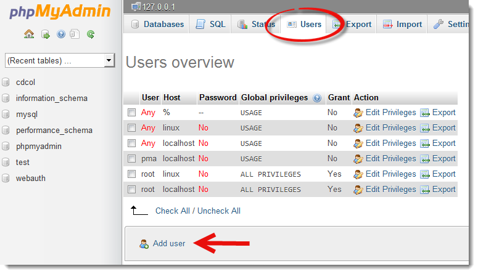The width and height of the screenshot is (478, 274).
Task: Open the Import tab
Action: (402, 24)
